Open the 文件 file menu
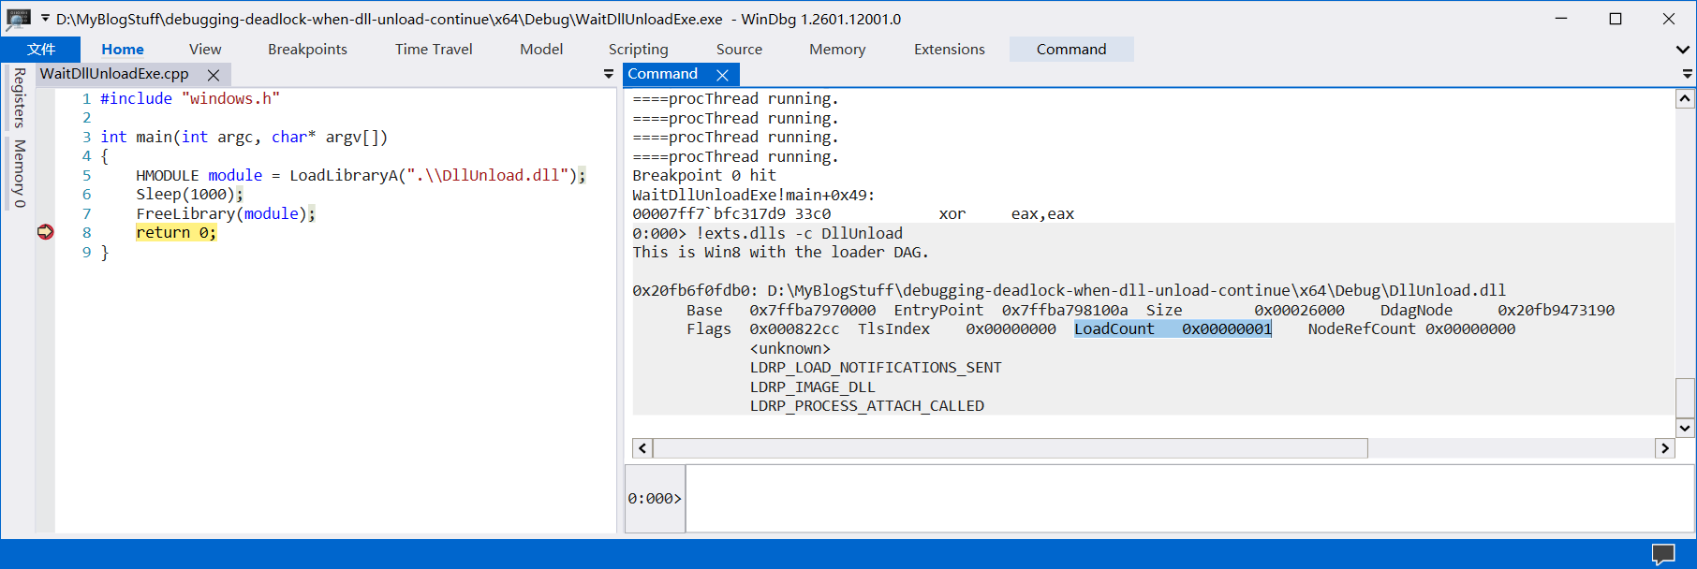Viewport: 1697px width, 569px height. [41, 50]
